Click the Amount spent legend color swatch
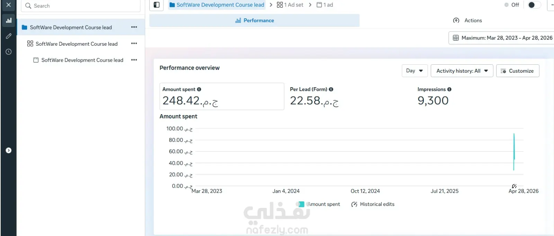The width and height of the screenshot is (554, 236). pos(301,204)
